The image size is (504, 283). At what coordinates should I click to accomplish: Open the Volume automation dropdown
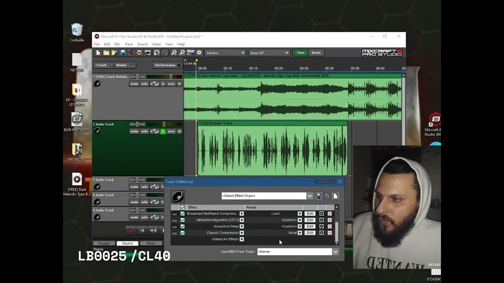pos(225,53)
